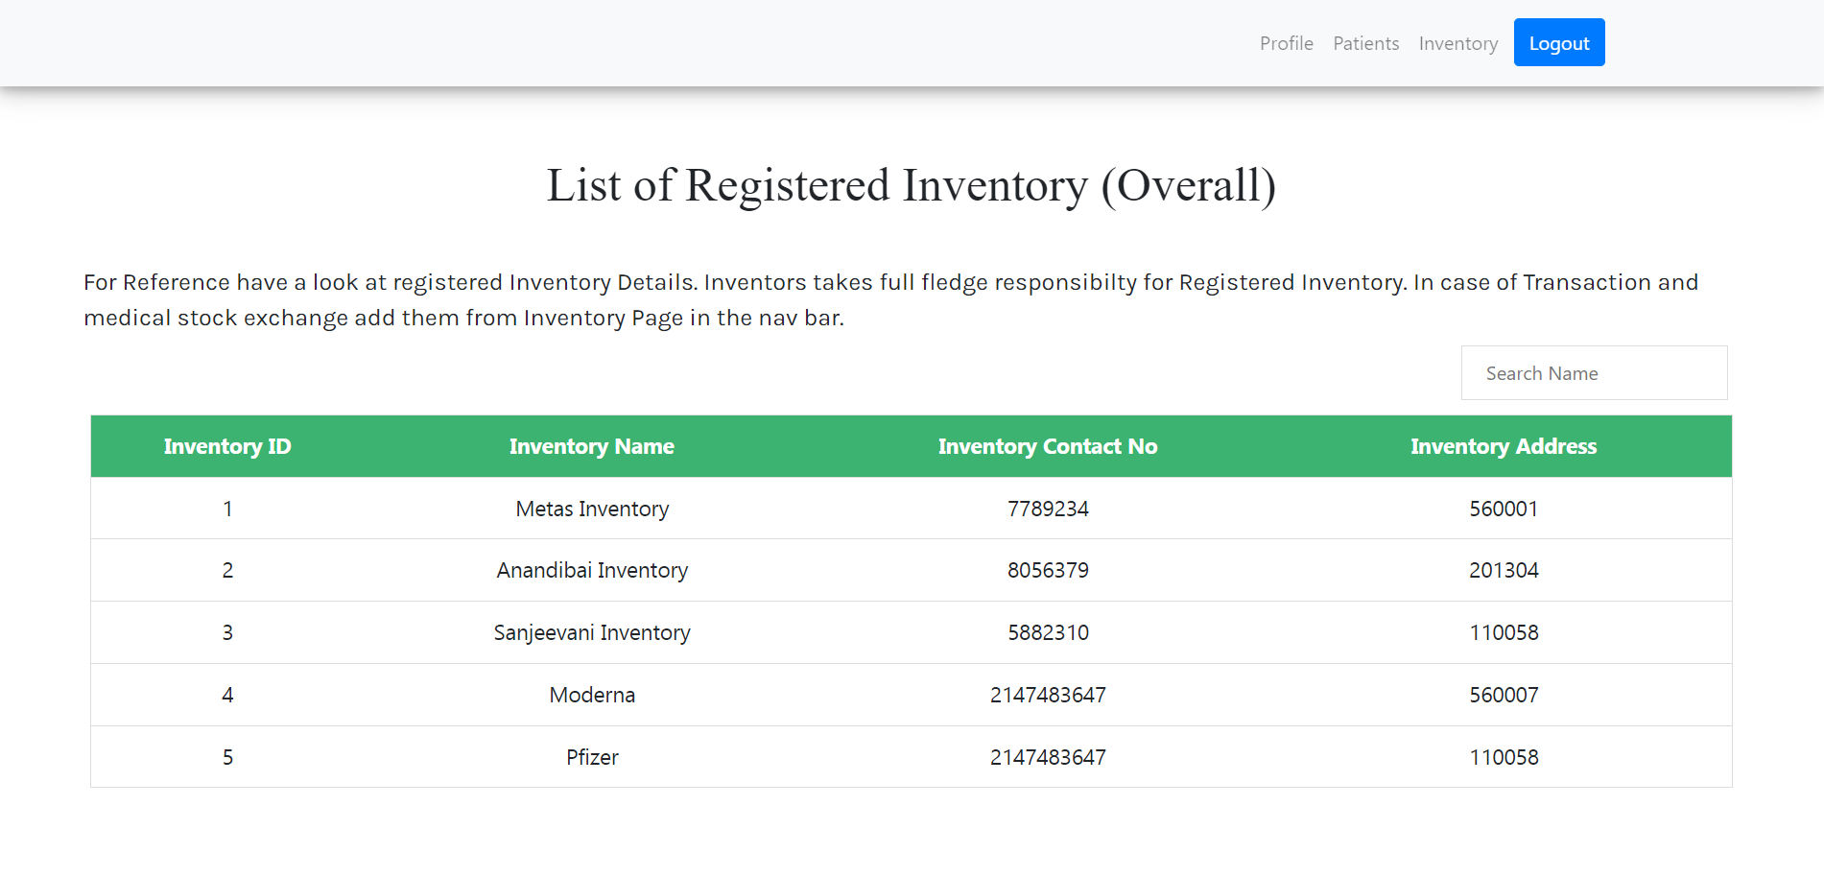Click address 560007 for Moderna

[x=1504, y=695]
